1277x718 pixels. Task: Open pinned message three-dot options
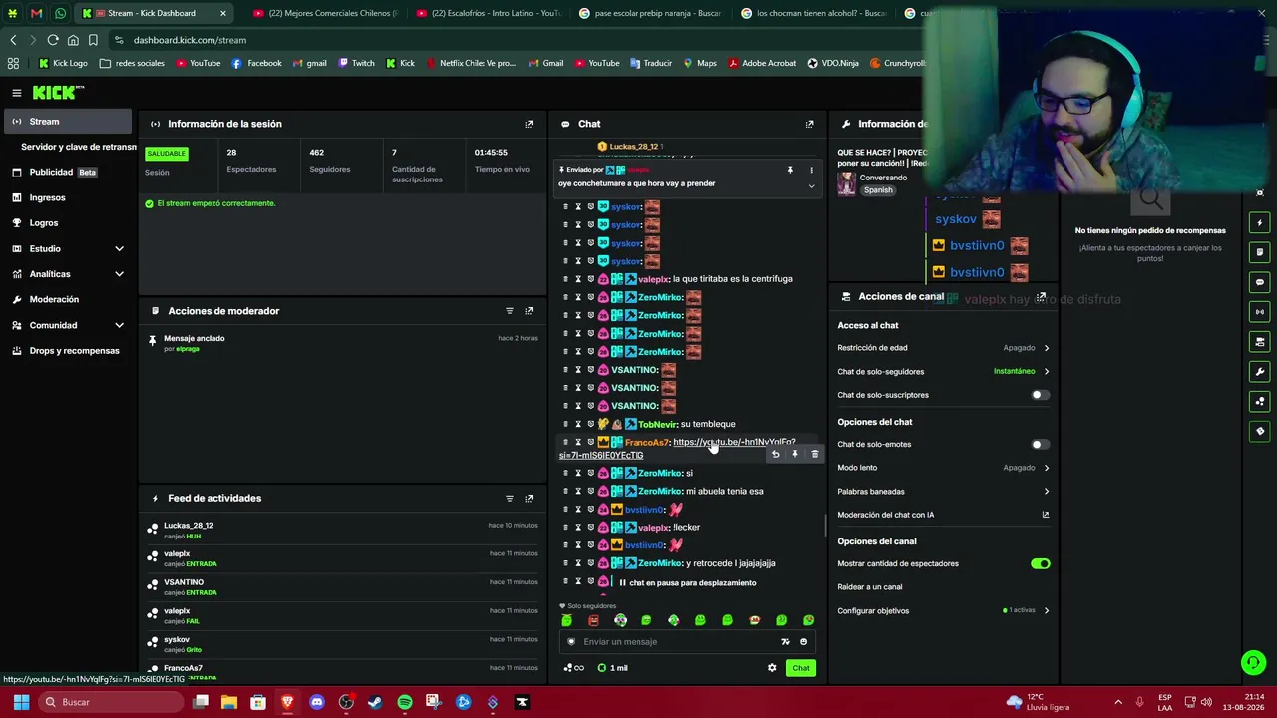point(811,170)
